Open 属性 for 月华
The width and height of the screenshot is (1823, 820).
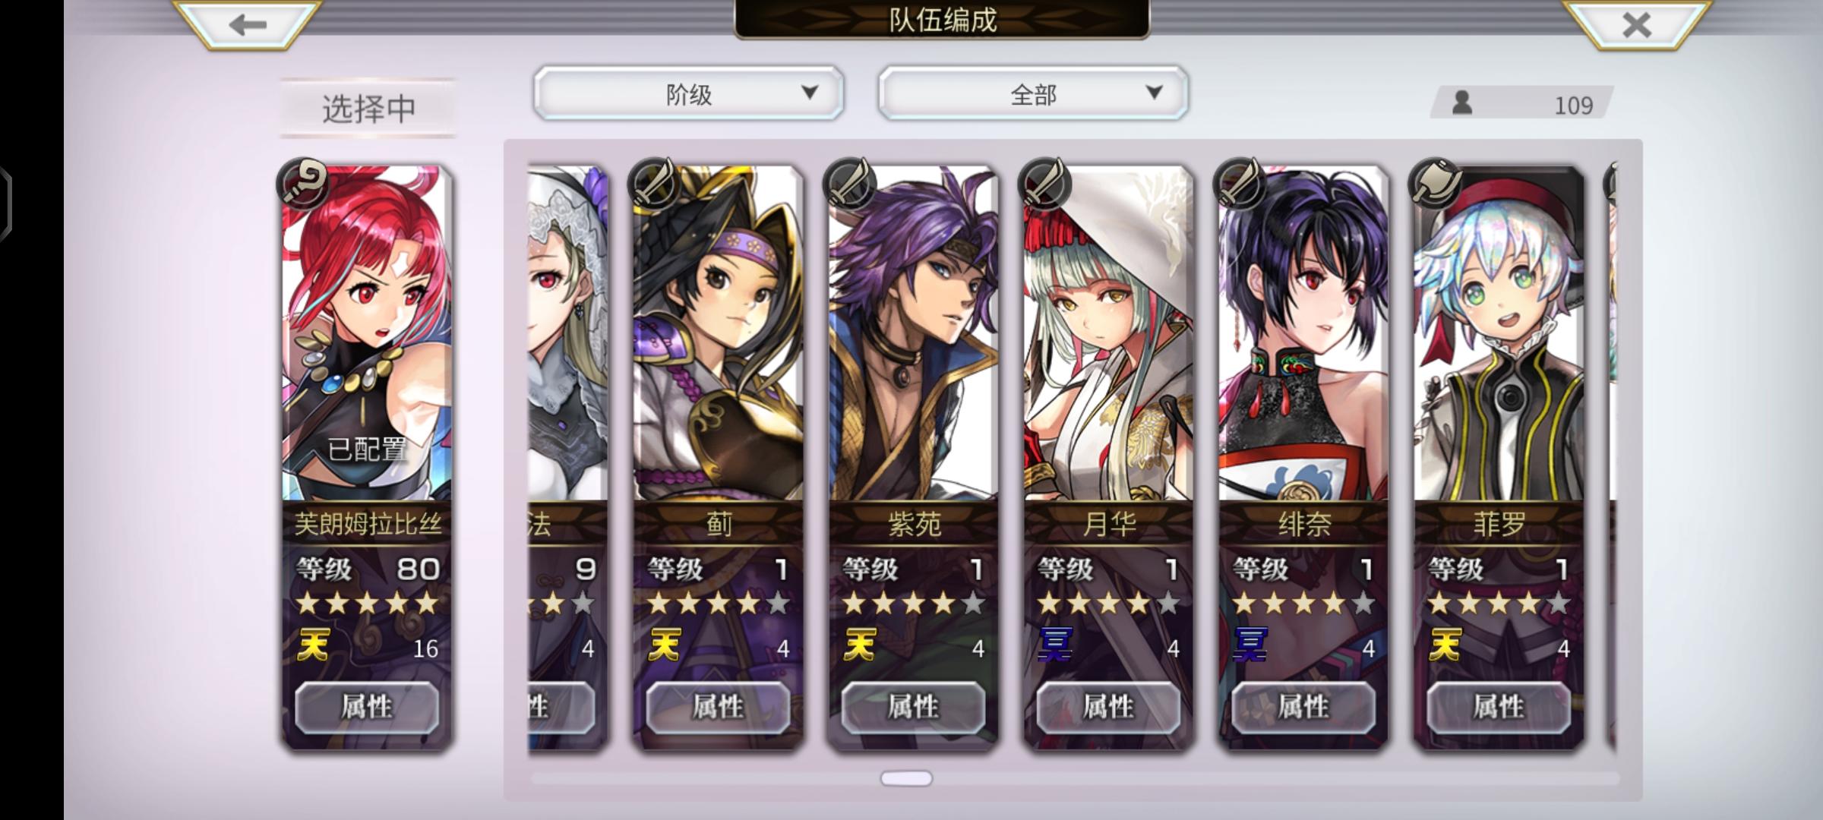1108,707
